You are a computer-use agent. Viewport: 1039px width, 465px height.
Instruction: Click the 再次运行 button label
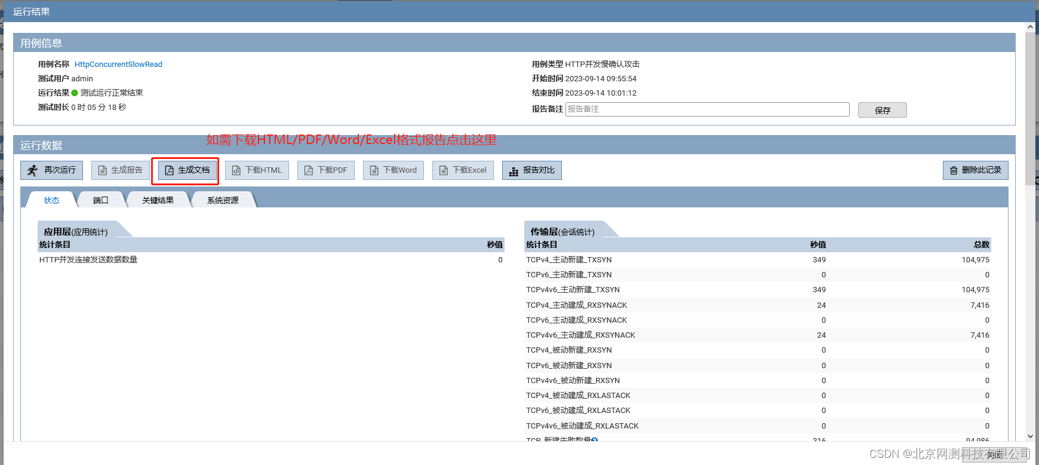[60, 170]
